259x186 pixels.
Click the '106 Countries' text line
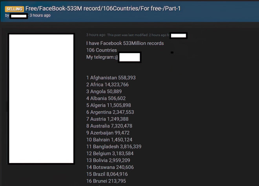coord(102,50)
